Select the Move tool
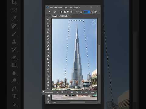The width and height of the screenshot is (146, 109). (48, 19)
